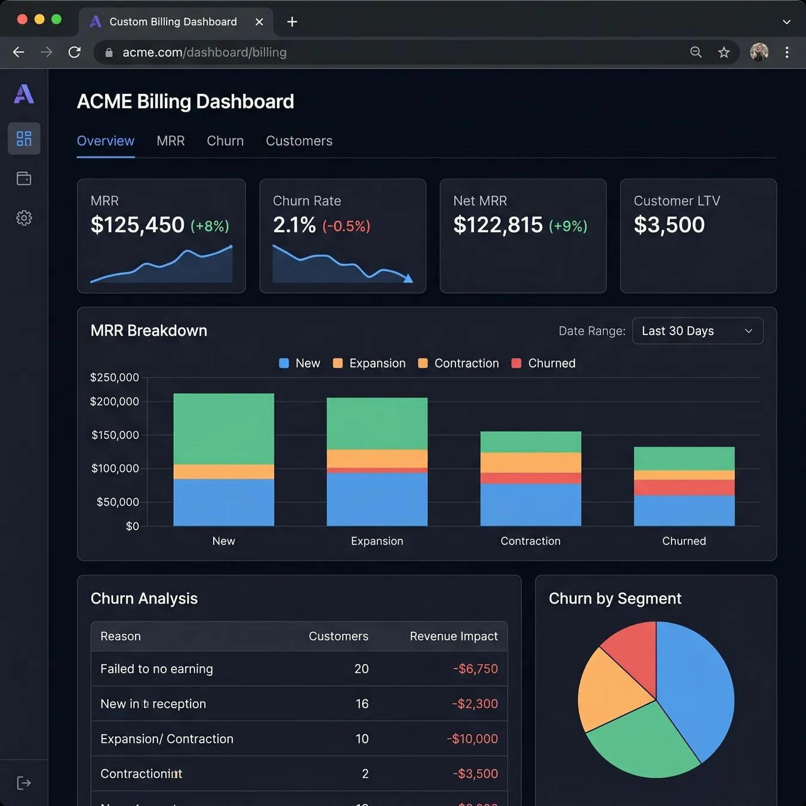
Task: Toggle the Expansion legend entry
Action: [369, 363]
